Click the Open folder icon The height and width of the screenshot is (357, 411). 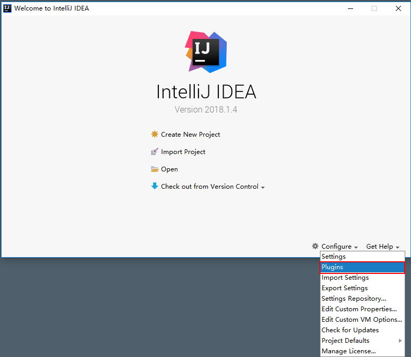pyautogui.click(x=155, y=169)
